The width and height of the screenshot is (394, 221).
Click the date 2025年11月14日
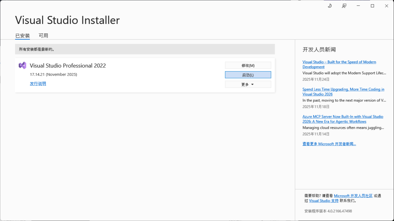click(316, 134)
